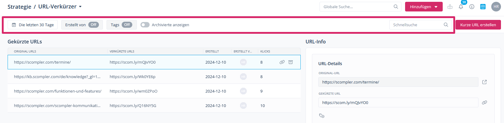Open the HR user avatar menu

496,7
